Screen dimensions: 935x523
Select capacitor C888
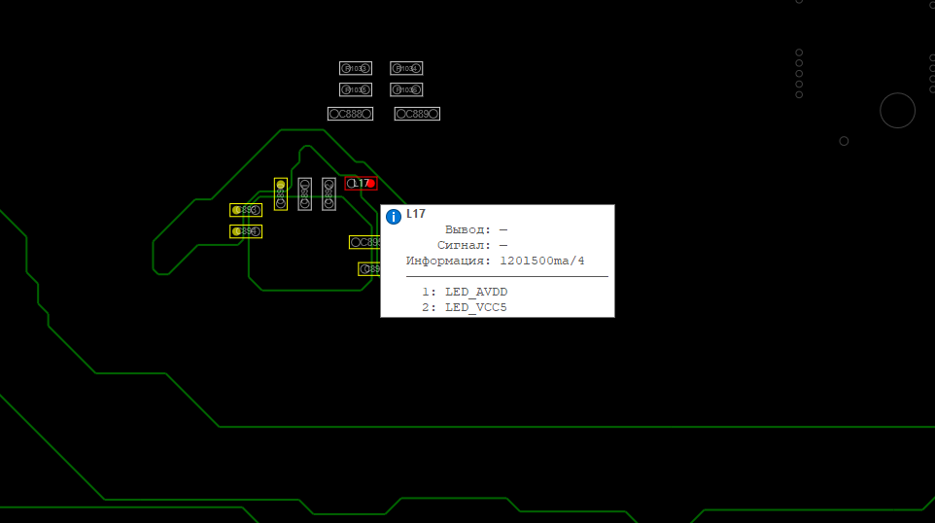(x=351, y=114)
